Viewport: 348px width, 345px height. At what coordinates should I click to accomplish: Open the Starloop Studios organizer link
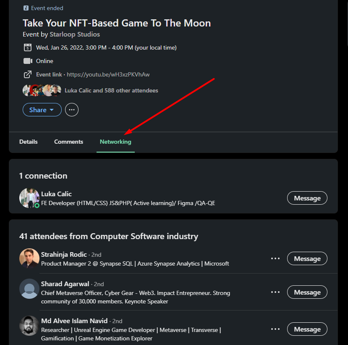[75, 34]
